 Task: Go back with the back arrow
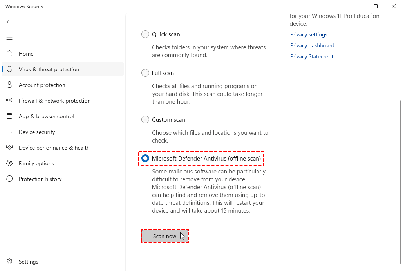click(9, 22)
